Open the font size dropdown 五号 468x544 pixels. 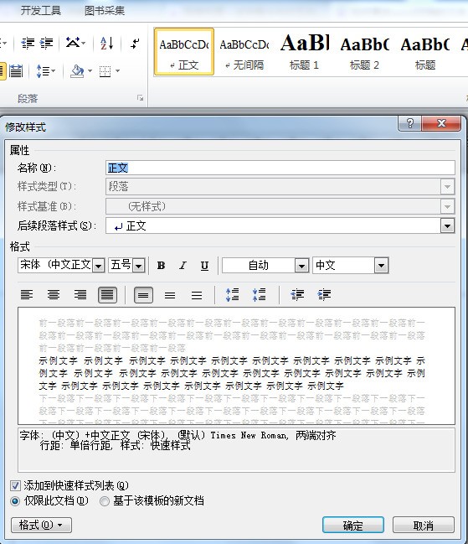pyautogui.click(x=139, y=266)
